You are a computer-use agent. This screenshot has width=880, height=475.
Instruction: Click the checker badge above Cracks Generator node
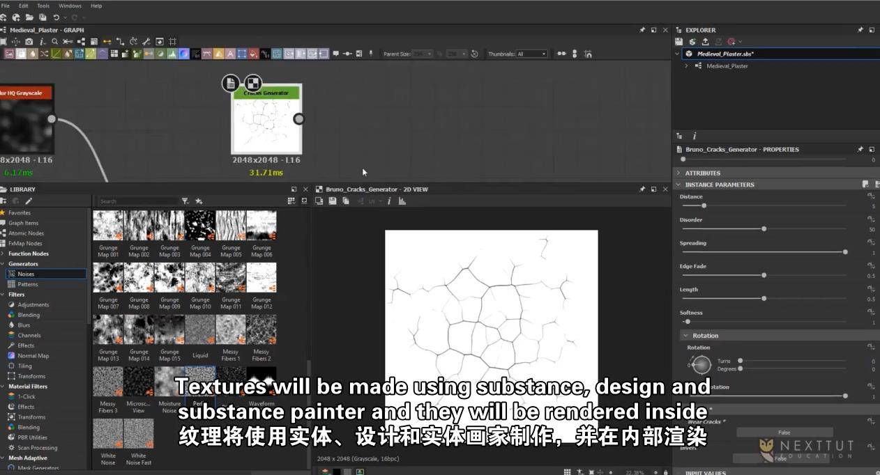tap(253, 83)
